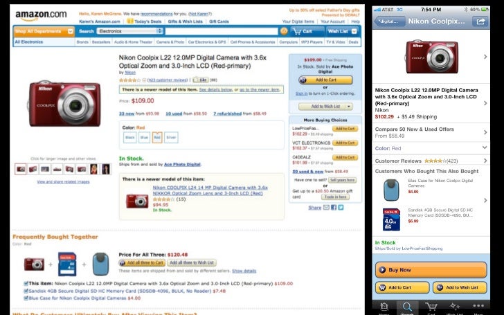Select the Silver color swatch
The image size is (504, 315).
pos(171,138)
